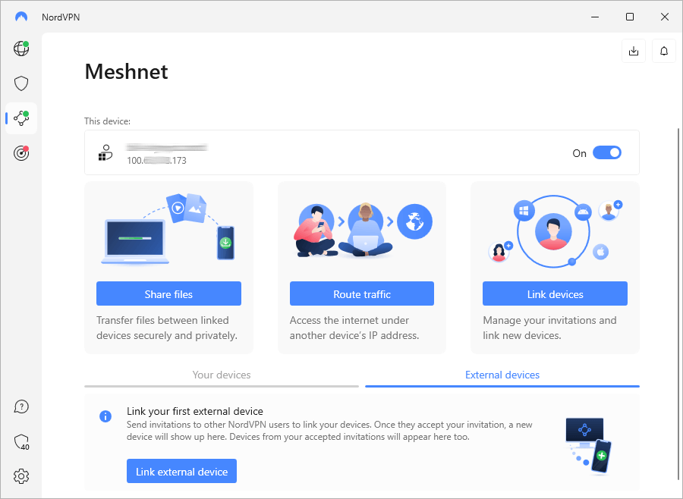Click the linked devices circle illustration
This screenshot has width=683, height=499.
coord(555,231)
